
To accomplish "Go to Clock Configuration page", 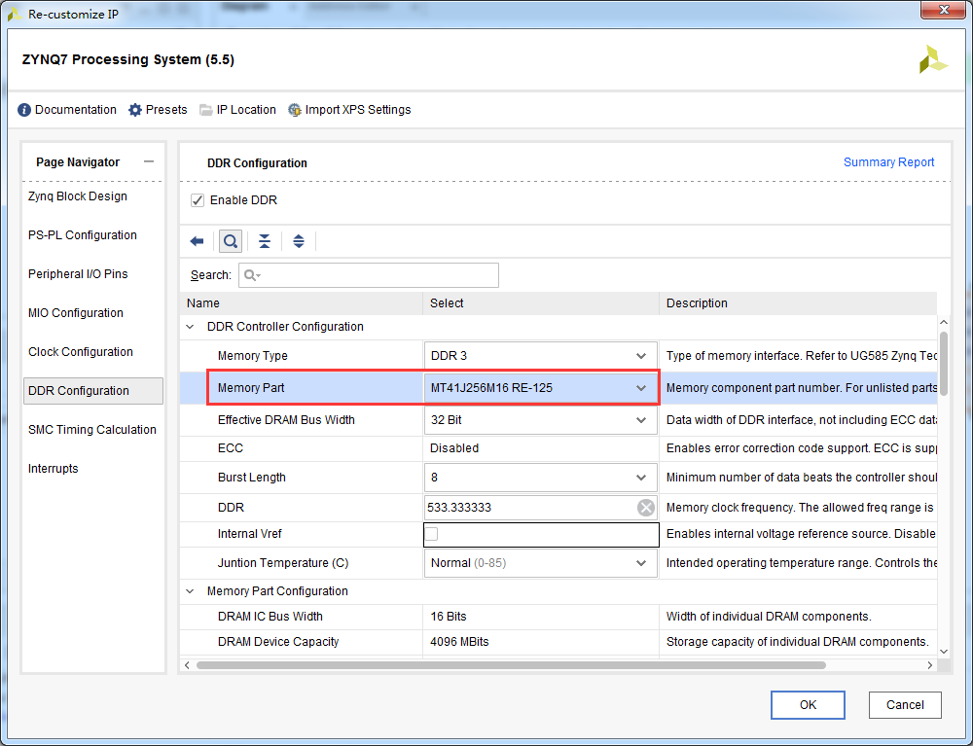I will (x=81, y=352).
